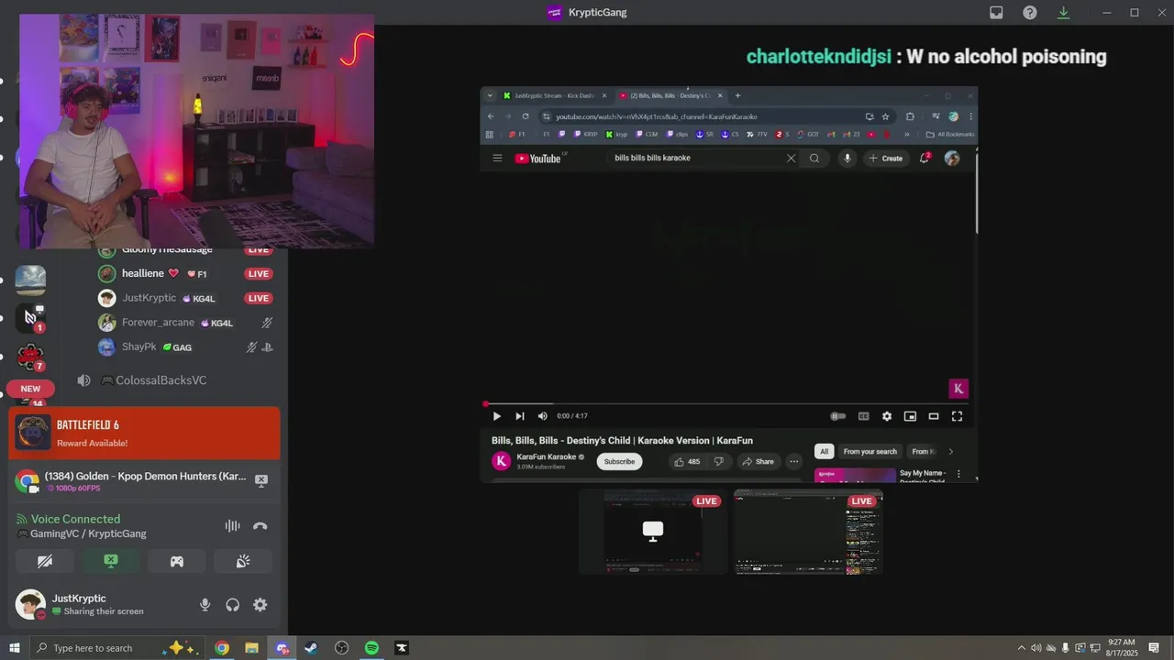1174x660 pixels.
Task: Turn on camera in voice panel
Action: pos(44,561)
